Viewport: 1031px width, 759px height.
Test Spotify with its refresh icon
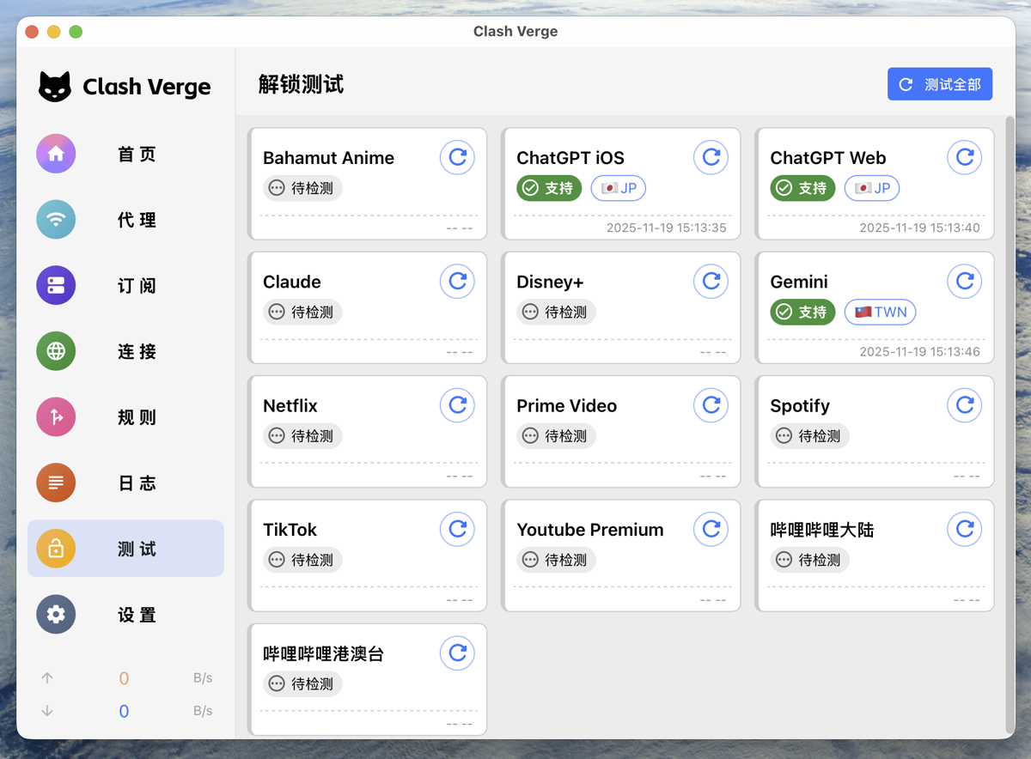(964, 405)
